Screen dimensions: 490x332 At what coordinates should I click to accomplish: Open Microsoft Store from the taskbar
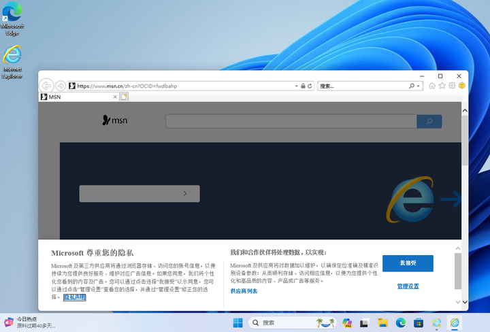click(419, 322)
